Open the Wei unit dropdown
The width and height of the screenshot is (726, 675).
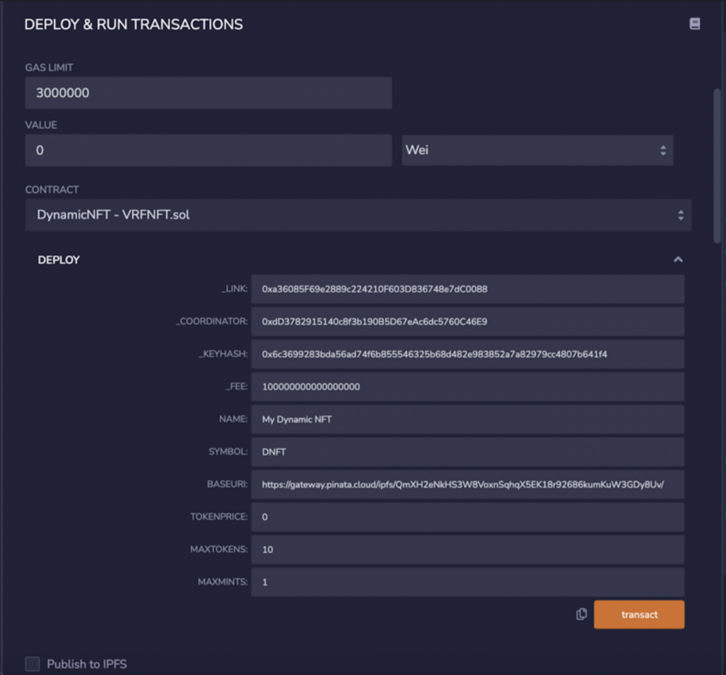(537, 151)
